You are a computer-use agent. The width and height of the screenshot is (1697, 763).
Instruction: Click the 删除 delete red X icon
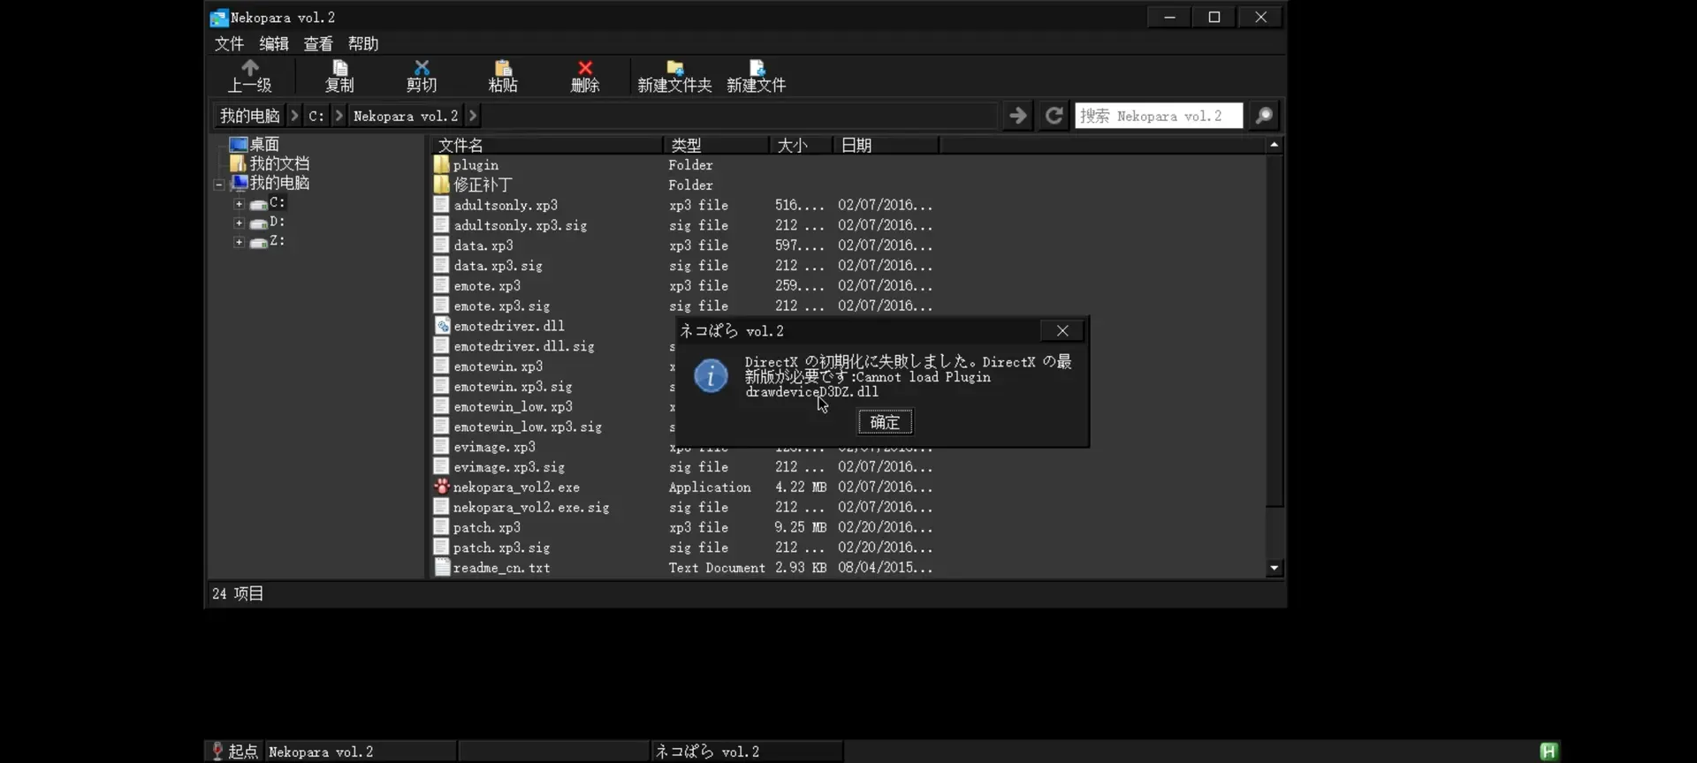pos(585,68)
